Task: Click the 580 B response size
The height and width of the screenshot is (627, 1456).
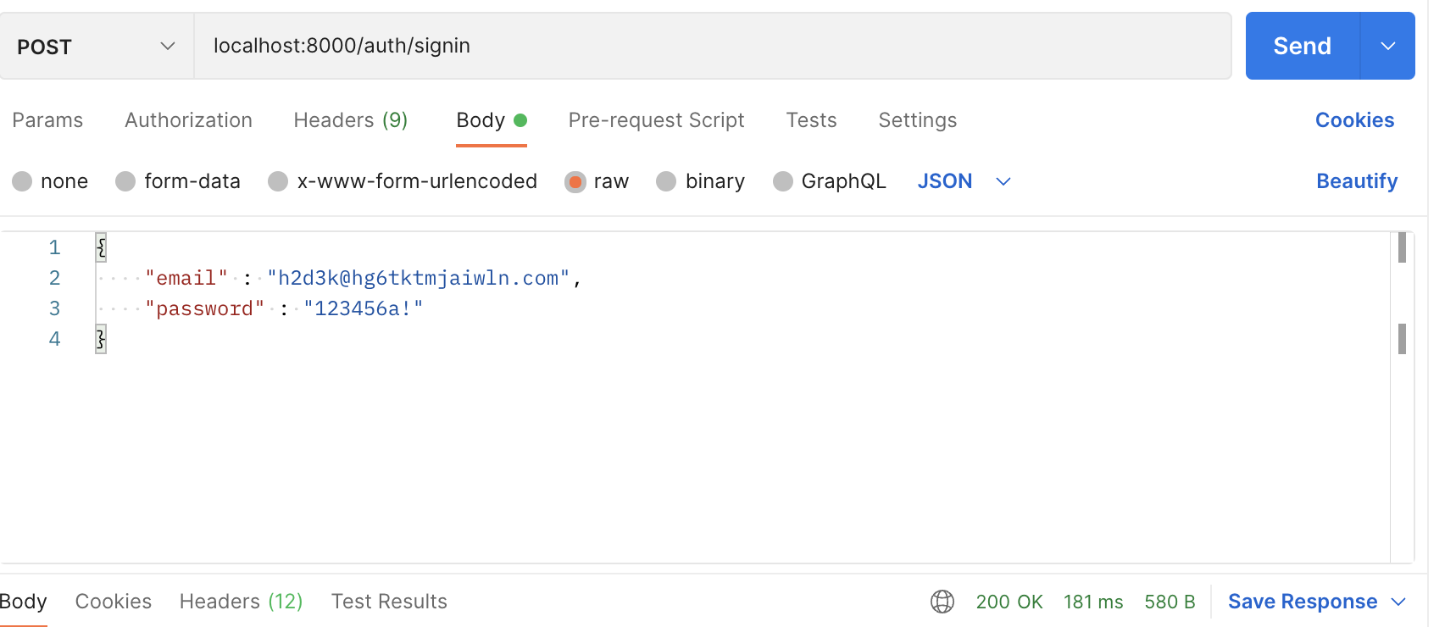Action: [x=1170, y=602]
